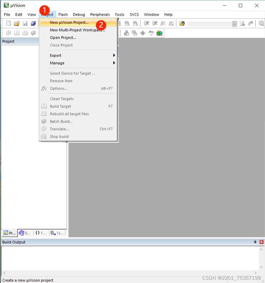Click Select Device for Target entry
The height and width of the screenshot is (283, 265).
(x=78, y=73)
